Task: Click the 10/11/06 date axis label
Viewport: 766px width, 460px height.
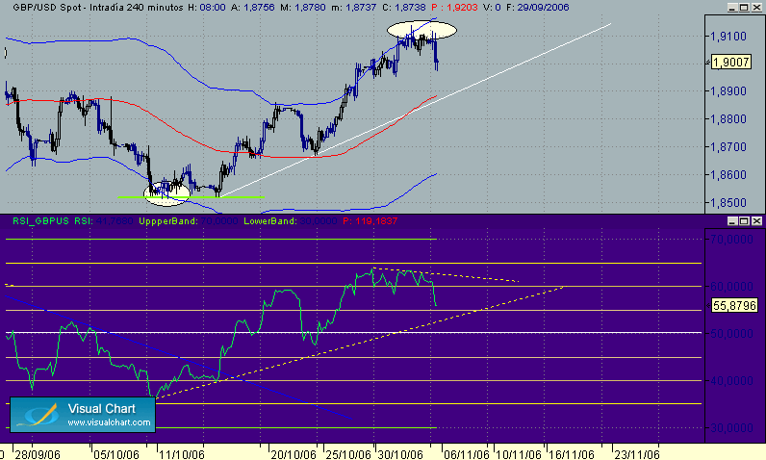Action: 519,454
